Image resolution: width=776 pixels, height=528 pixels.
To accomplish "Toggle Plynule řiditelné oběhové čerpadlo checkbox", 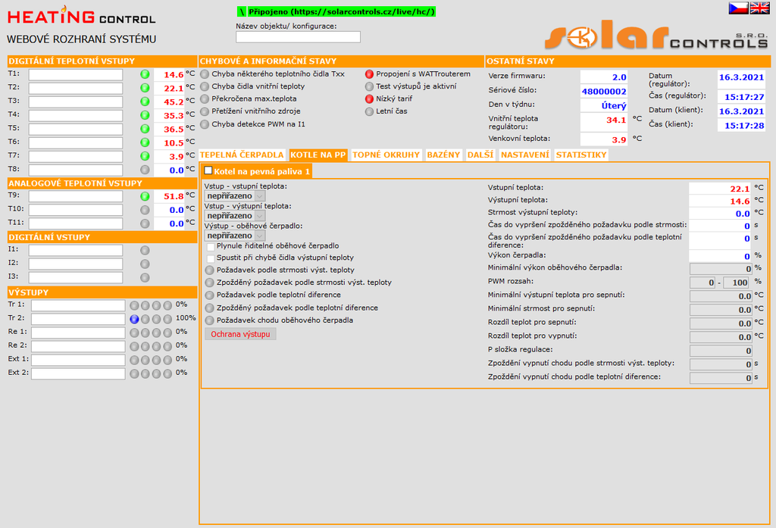I will click(x=211, y=246).
